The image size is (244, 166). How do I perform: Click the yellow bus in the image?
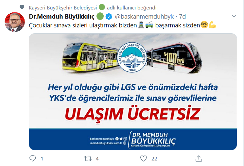(89, 57)
